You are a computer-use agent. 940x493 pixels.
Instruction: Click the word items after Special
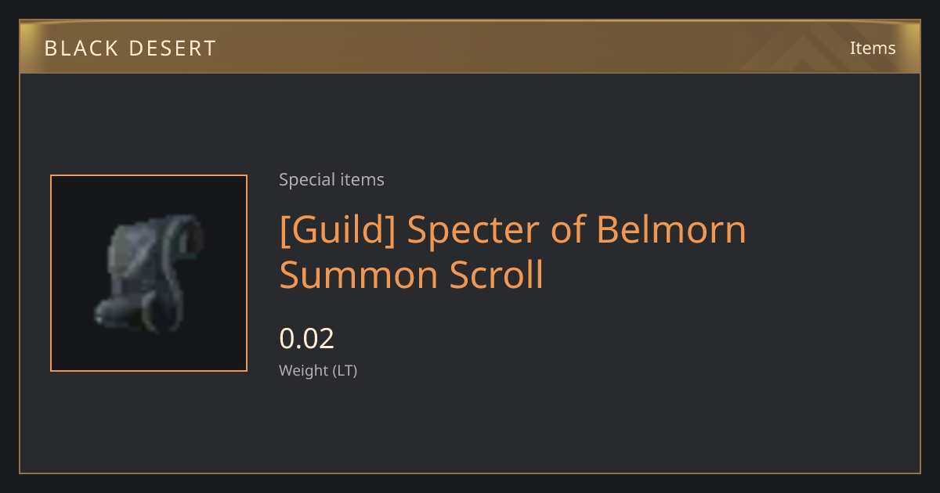[362, 180]
